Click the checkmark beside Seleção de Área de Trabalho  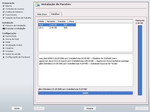(4, 18)
